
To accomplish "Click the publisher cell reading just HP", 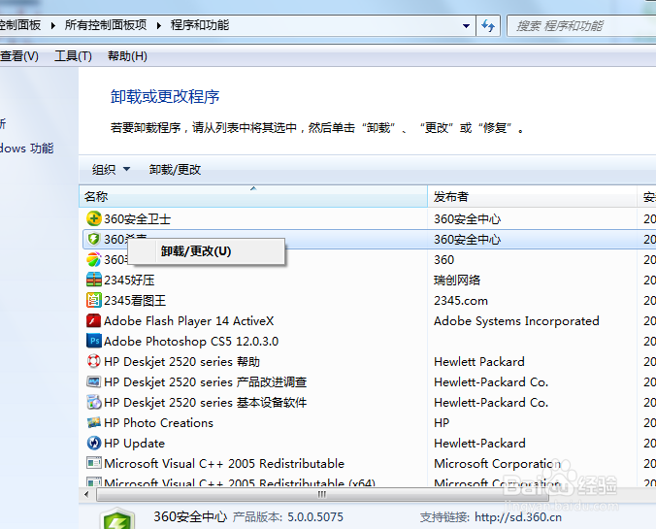I will pos(442,422).
